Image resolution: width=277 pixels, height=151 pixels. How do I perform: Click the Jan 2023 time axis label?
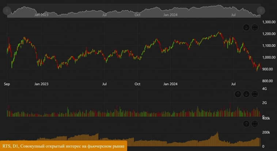[41, 84]
